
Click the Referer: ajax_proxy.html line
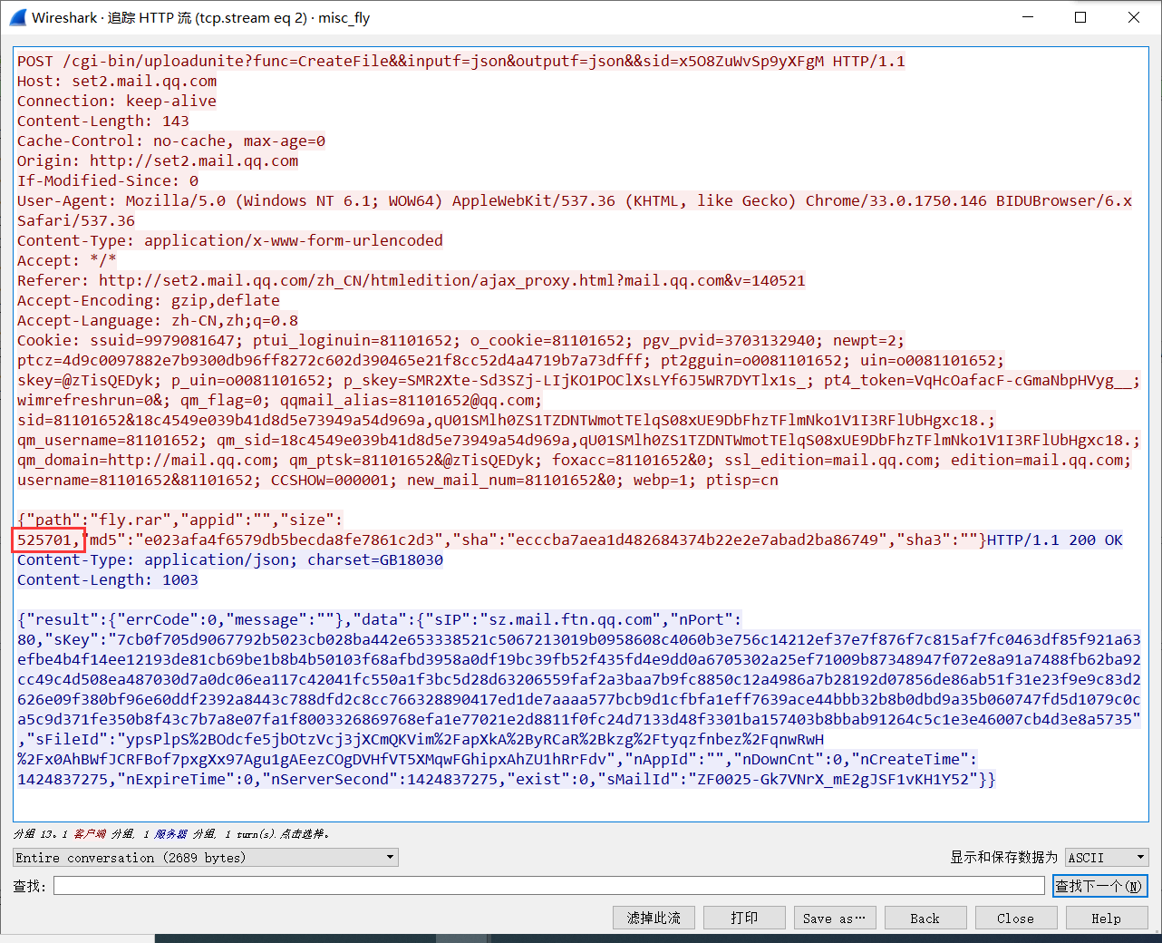[412, 280]
